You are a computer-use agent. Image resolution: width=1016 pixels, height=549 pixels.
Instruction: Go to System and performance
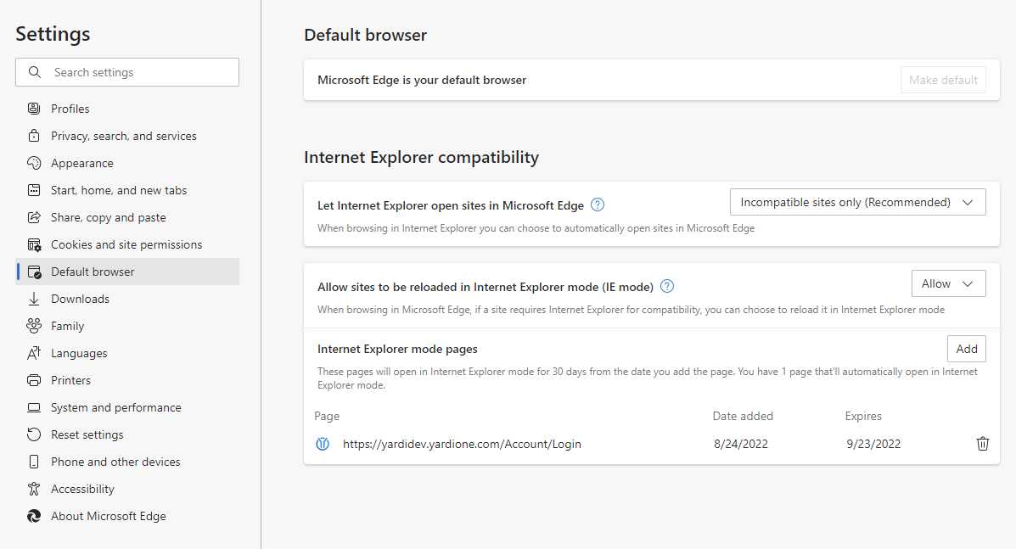[x=127, y=407]
